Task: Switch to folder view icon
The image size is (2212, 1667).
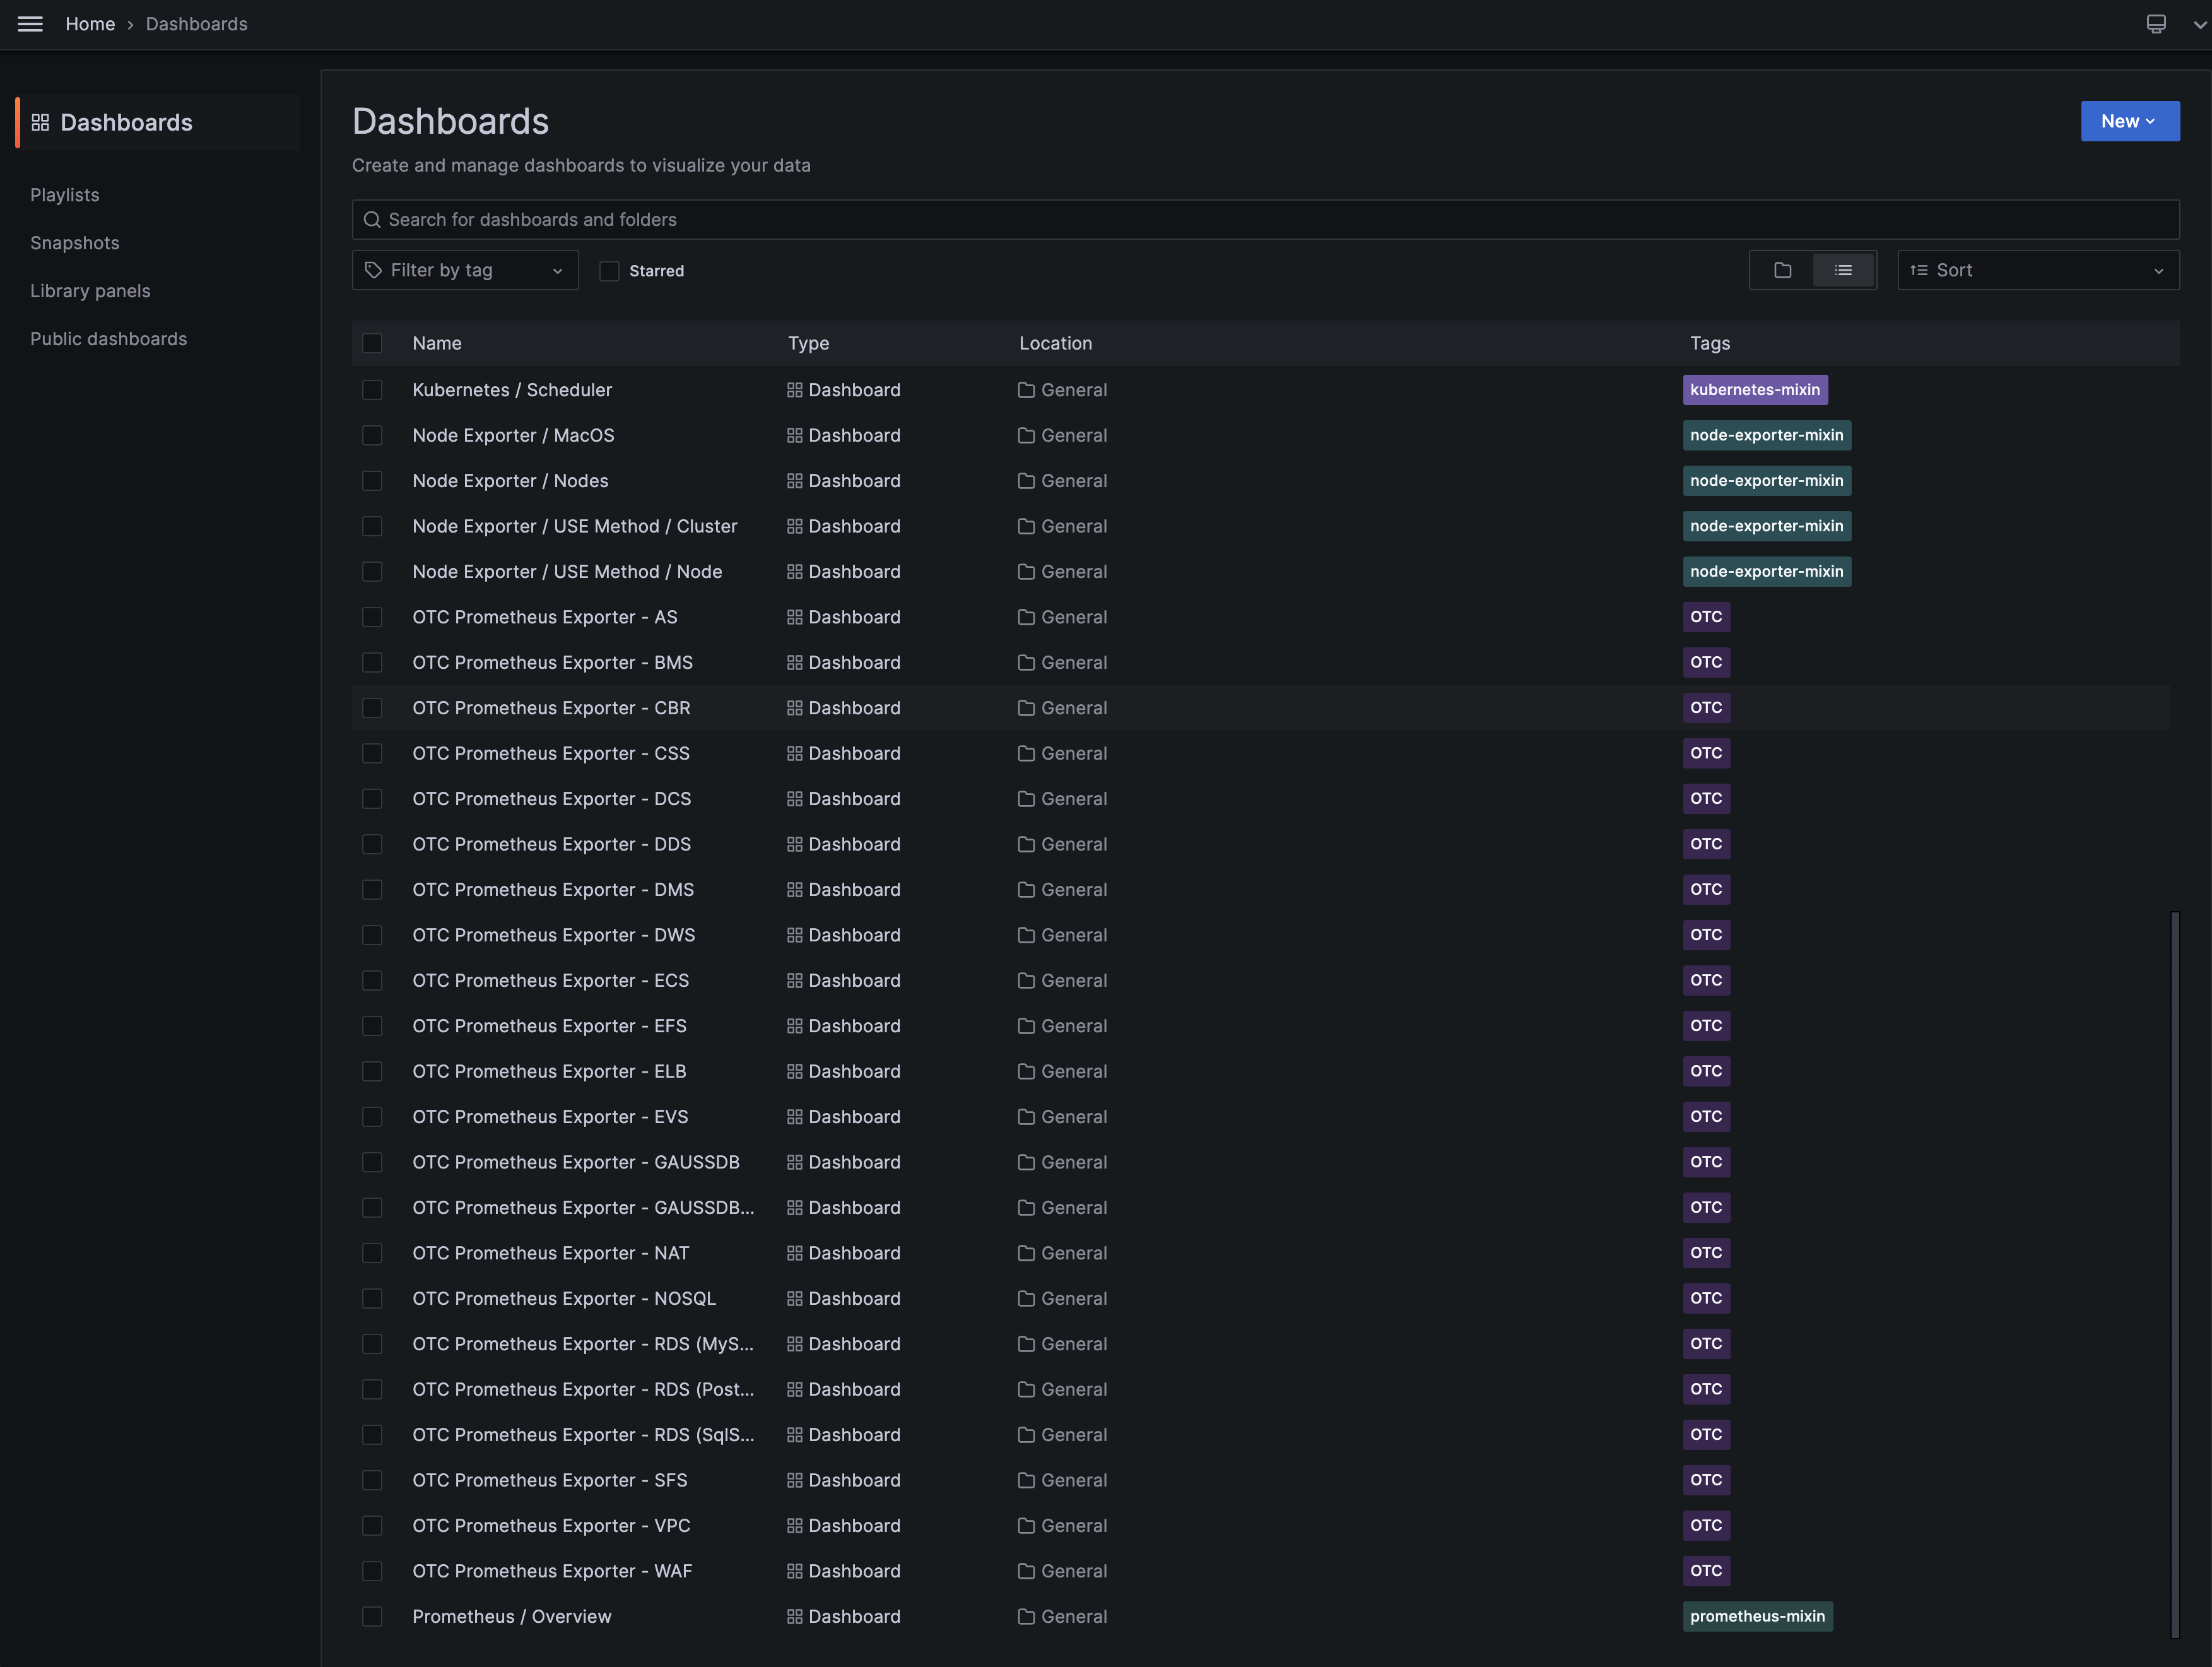Action: 1782,270
